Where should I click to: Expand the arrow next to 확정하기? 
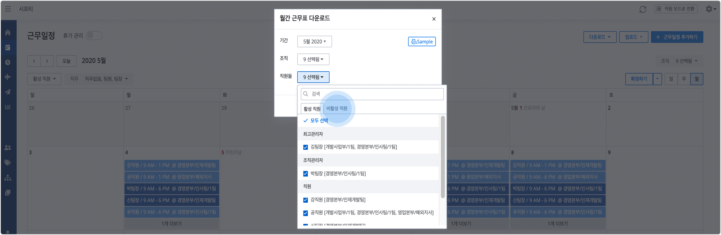coord(657,79)
